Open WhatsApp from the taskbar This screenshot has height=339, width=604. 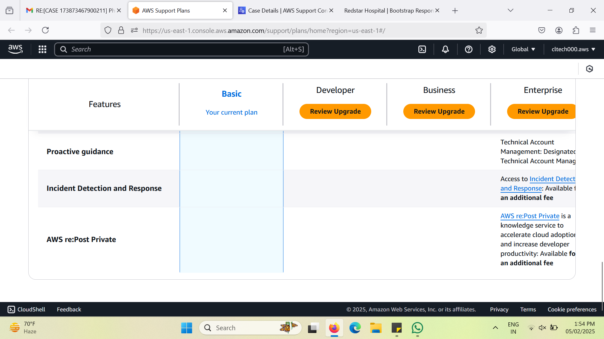tap(417, 328)
